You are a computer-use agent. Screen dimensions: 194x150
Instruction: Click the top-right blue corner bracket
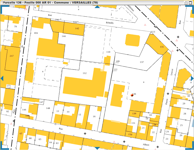192,8
